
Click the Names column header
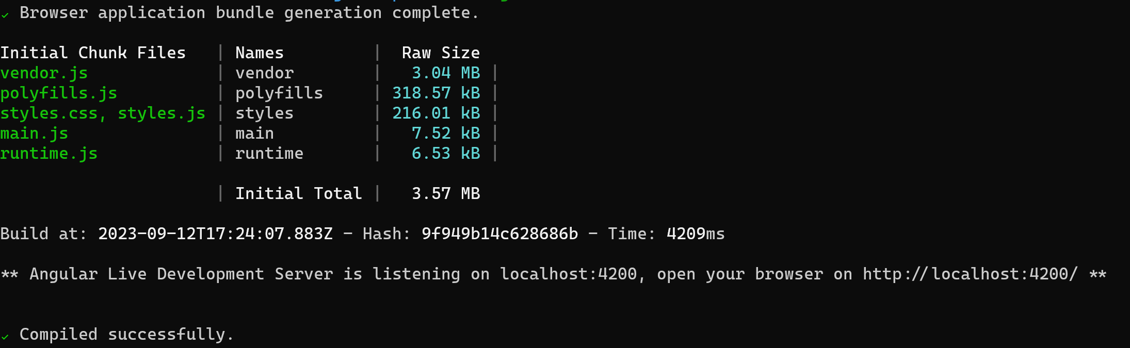(260, 53)
